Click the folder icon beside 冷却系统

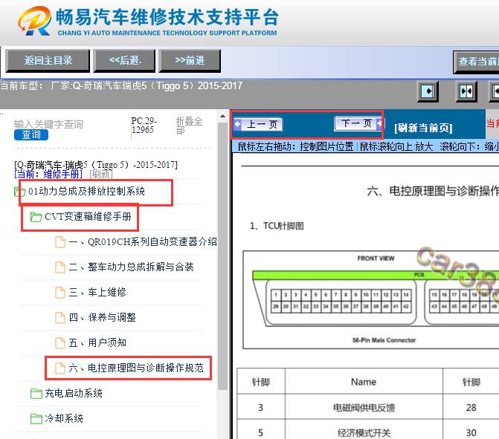coord(36,419)
